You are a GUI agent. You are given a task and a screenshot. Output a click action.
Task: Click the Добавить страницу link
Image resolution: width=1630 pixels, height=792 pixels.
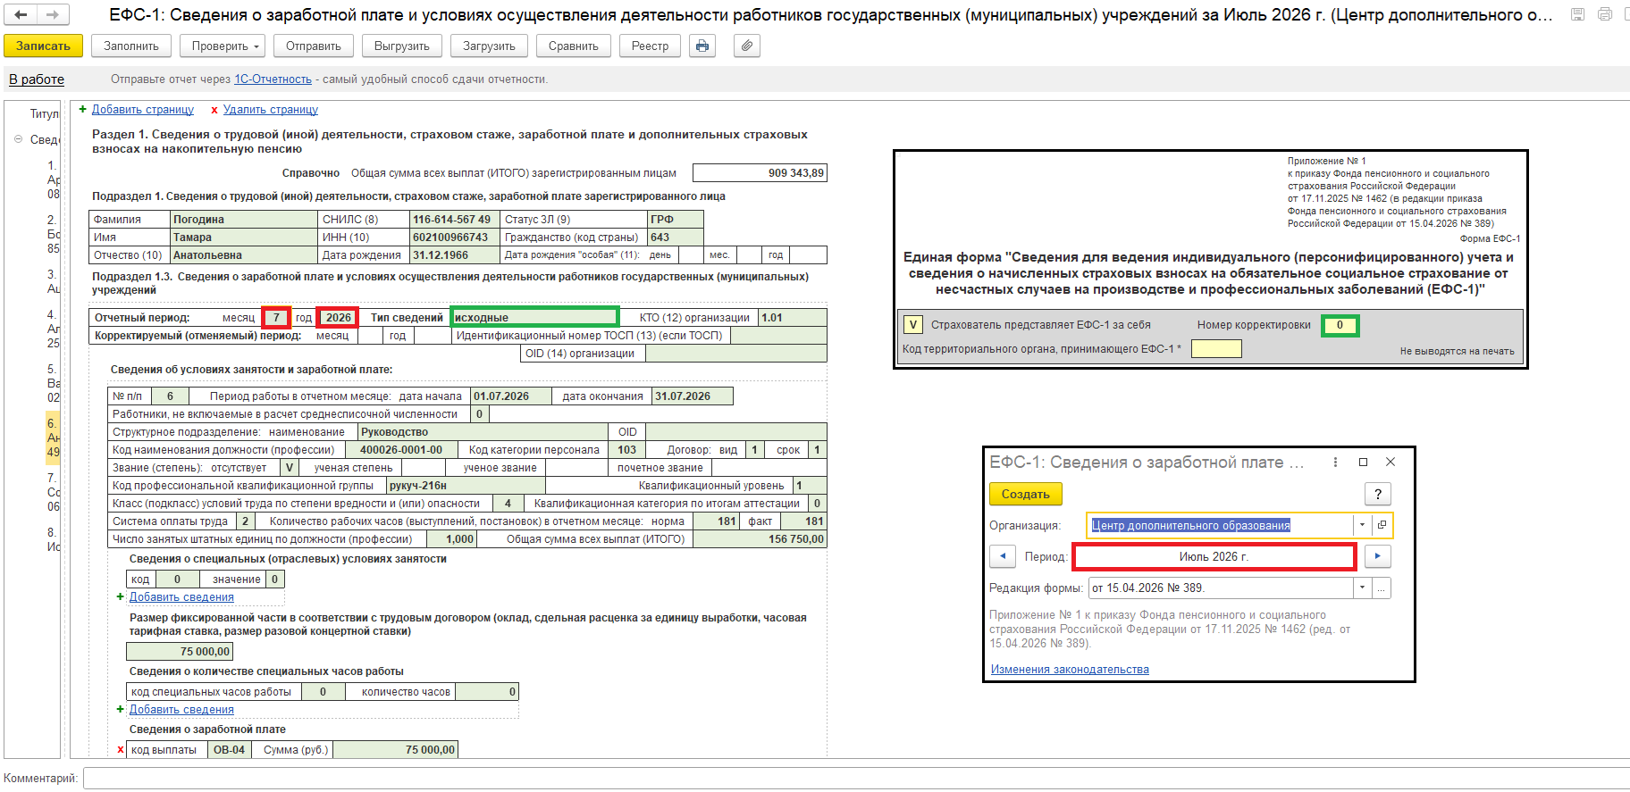tap(143, 110)
